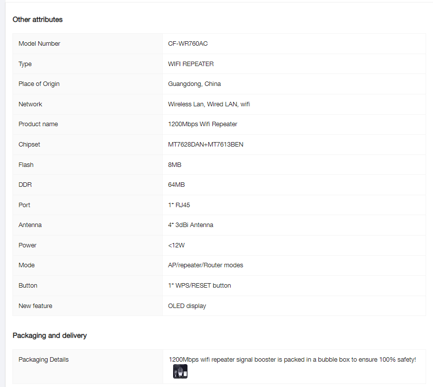Click the "Packaging Details" row label

[x=44, y=360]
